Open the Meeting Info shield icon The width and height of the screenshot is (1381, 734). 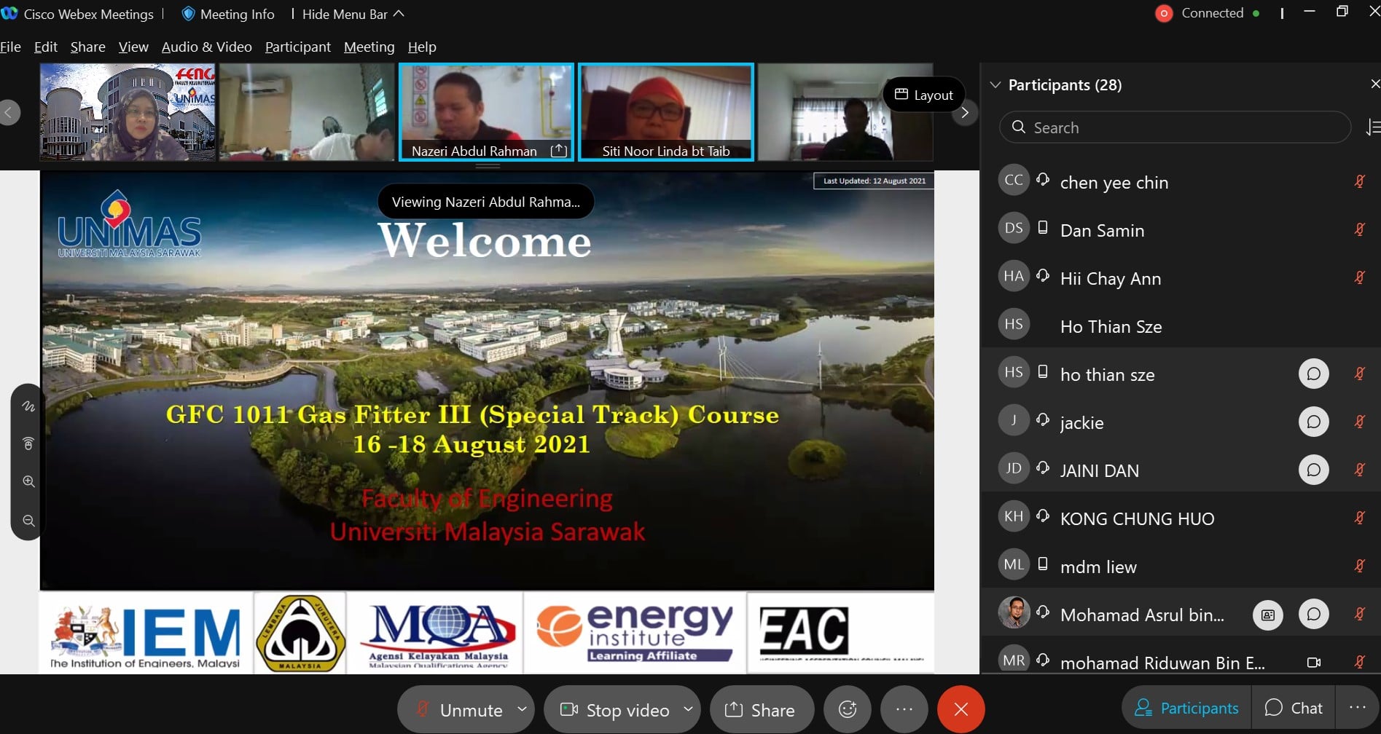(188, 14)
